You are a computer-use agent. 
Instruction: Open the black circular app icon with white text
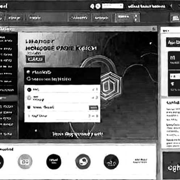point(54,162)
